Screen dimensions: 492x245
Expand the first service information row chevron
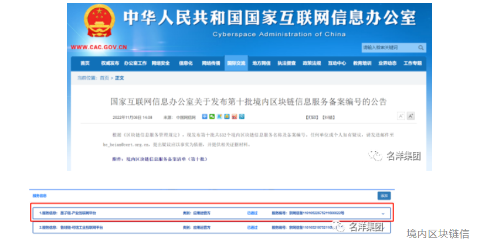point(384,214)
